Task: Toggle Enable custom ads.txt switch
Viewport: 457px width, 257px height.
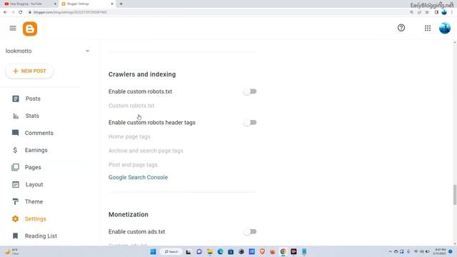Action: [x=250, y=231]
